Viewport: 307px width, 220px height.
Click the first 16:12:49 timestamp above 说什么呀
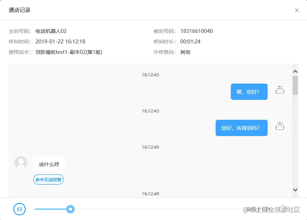[x=150, y=147]
